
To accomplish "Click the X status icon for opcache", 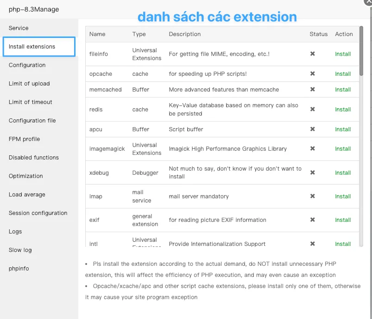I will click(313, 74).
